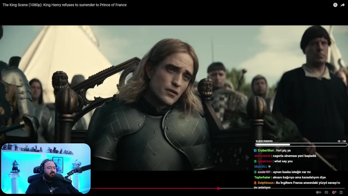The image size is (348, 196).
Task: Click message 'aynen baska isteğin var mı'
Action: point(292,172)
